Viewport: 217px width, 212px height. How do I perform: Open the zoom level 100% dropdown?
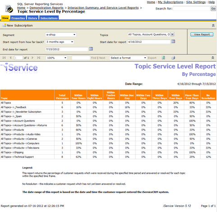[x=57, y=58]
